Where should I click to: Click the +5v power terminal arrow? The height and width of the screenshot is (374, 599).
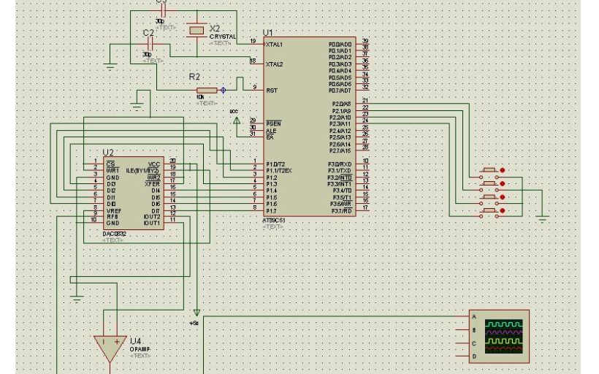(196, 313)
